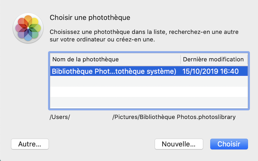The height and width of the screenshot is (161, 258).
Task: Click empty space between "Autre..." and "Nouvelle..."
Action: (102, 144)
